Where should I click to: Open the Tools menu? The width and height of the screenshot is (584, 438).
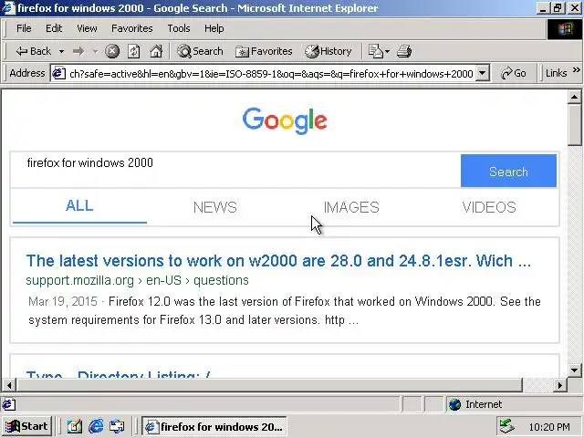(179, 28)
